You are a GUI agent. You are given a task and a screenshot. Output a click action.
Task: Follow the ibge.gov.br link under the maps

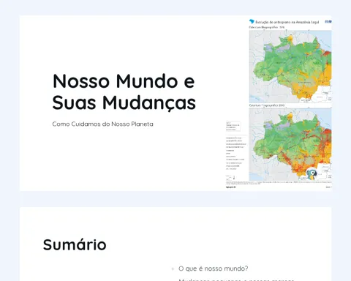point(231,187)
